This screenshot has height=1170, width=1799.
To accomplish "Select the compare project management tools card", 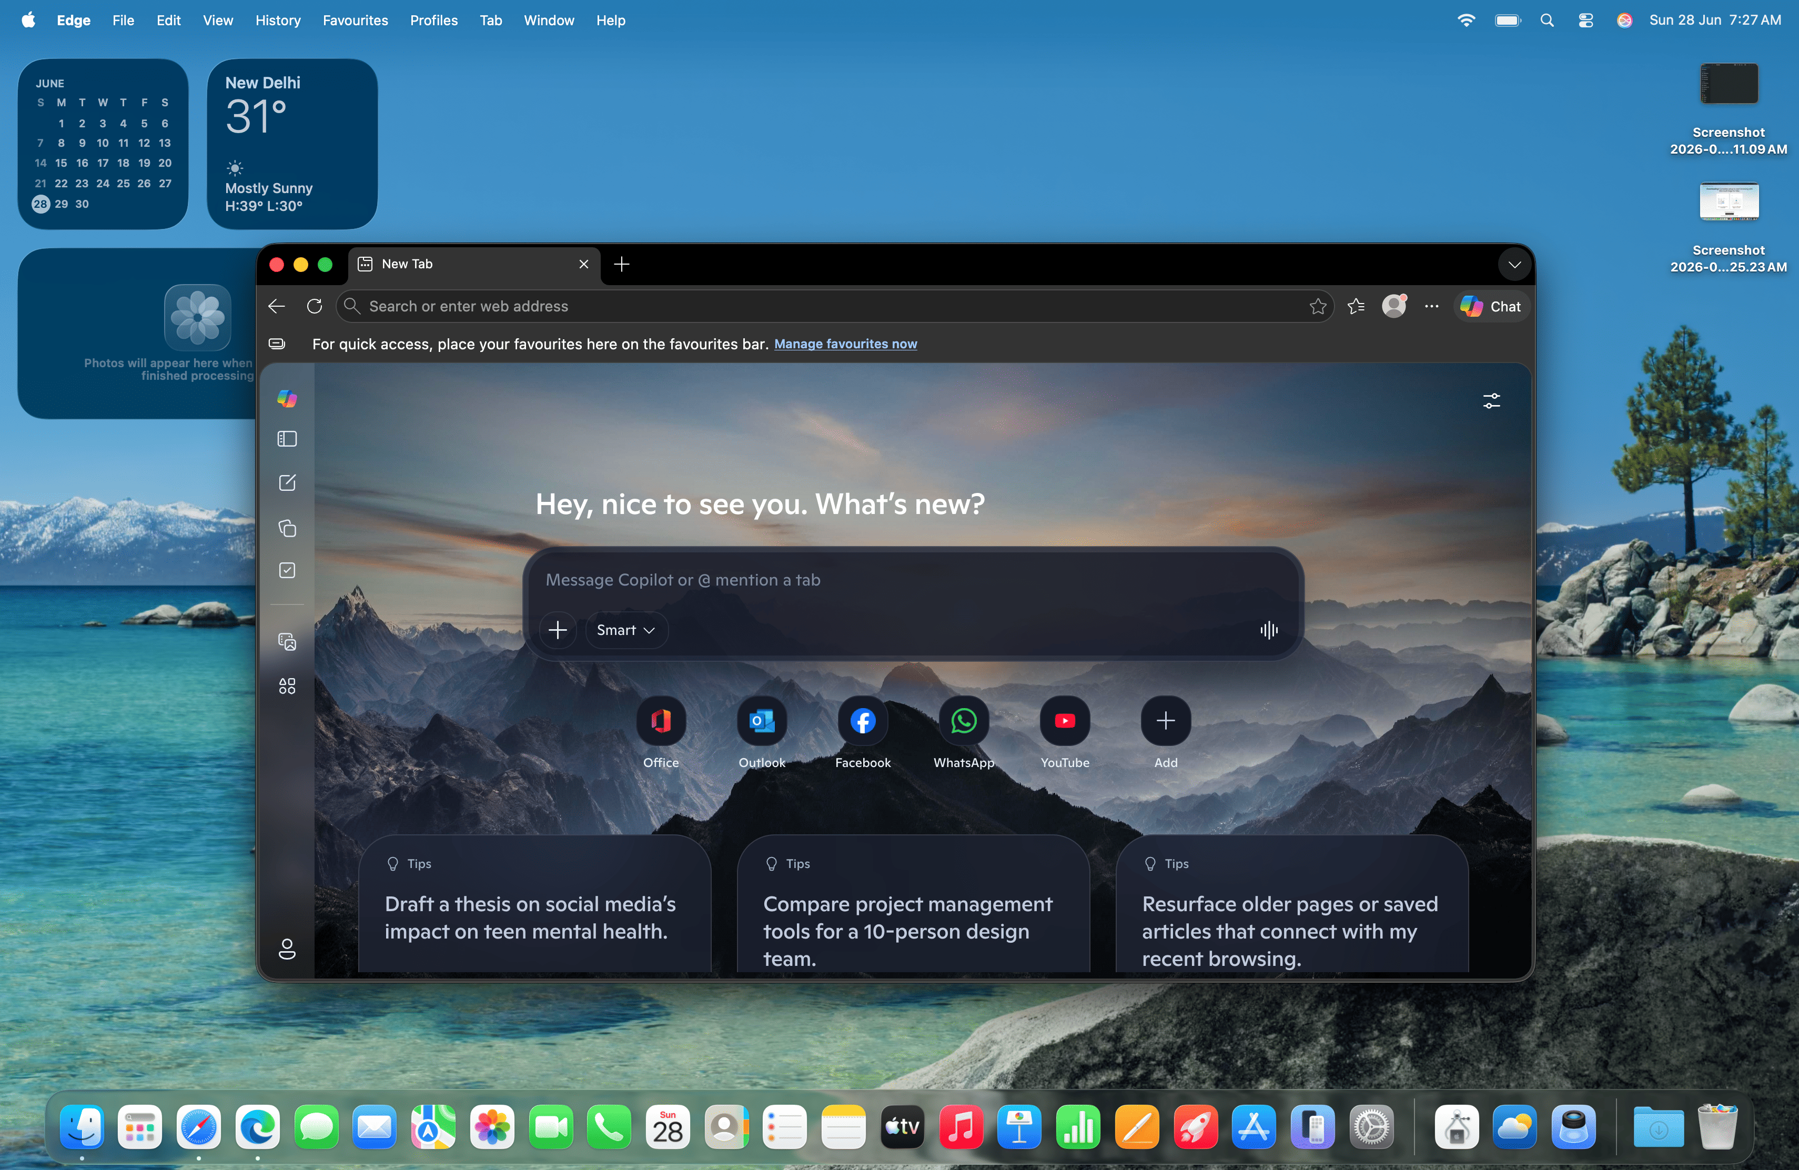I will (913, 904).
